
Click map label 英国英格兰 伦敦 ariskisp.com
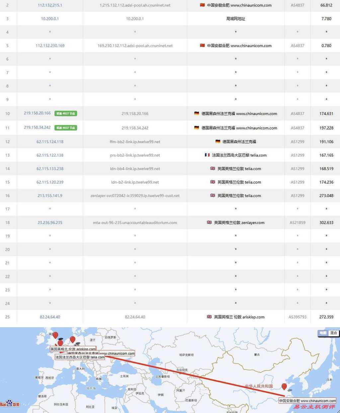point(73,349)
